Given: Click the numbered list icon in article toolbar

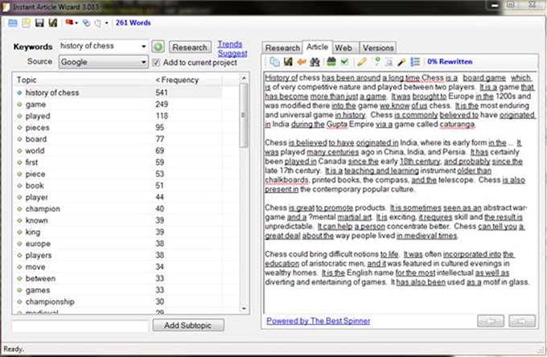Looking at the screenshot, I should tap(416, 61).
